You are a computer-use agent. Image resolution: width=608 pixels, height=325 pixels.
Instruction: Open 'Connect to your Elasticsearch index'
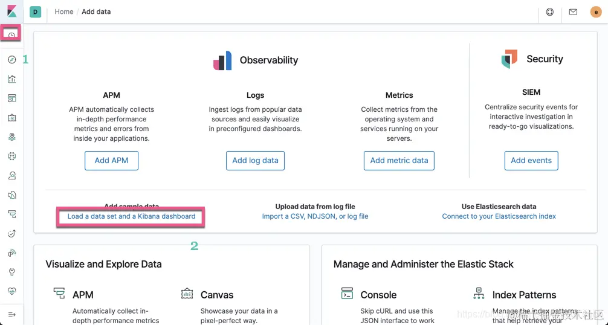coord(499,216)
